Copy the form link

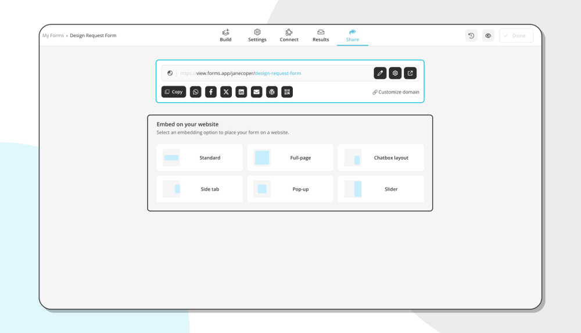point(173,92)
